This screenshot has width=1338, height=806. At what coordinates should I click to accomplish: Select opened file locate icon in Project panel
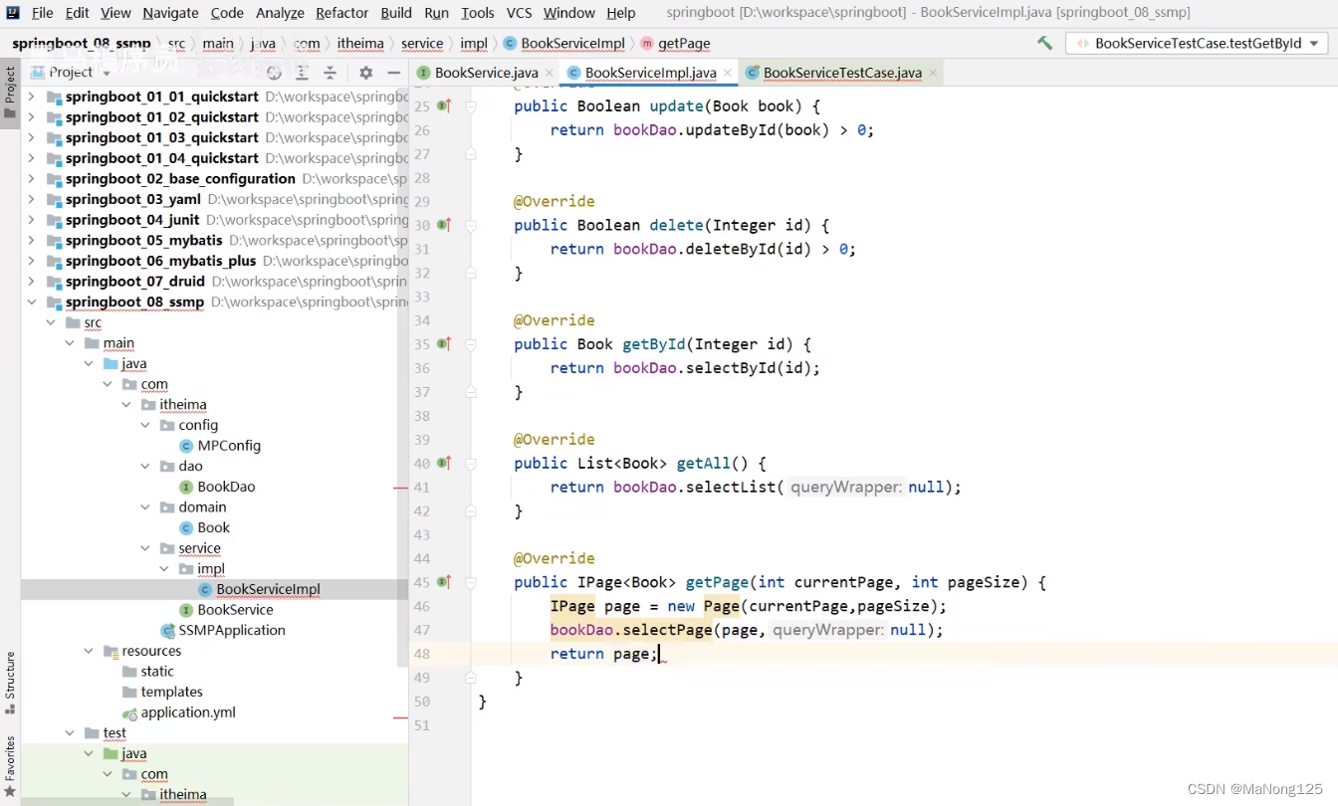coord(274,73)
